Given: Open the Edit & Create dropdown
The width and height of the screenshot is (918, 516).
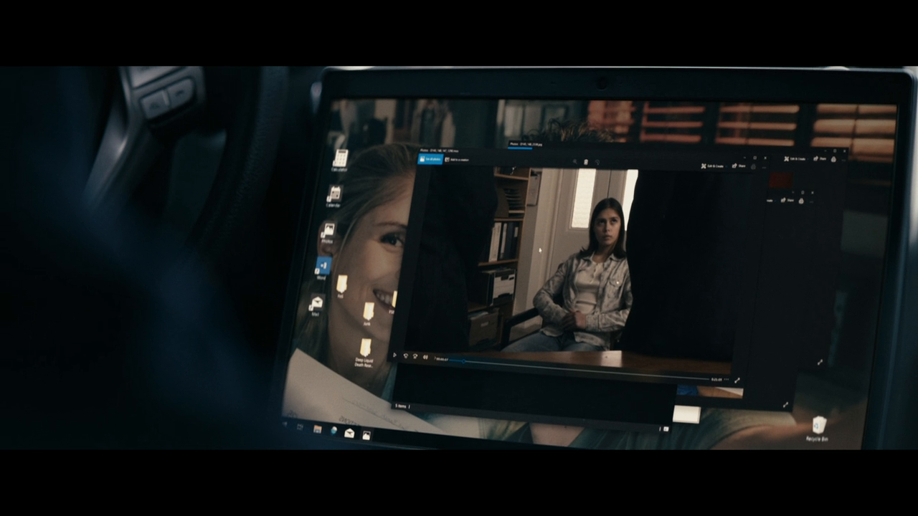Looking at the screenshot, I should (713, 166).
